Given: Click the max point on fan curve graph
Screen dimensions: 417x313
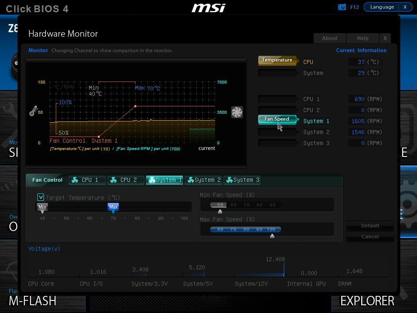Looking at the screenshot, I should click(x=135, y=106).
